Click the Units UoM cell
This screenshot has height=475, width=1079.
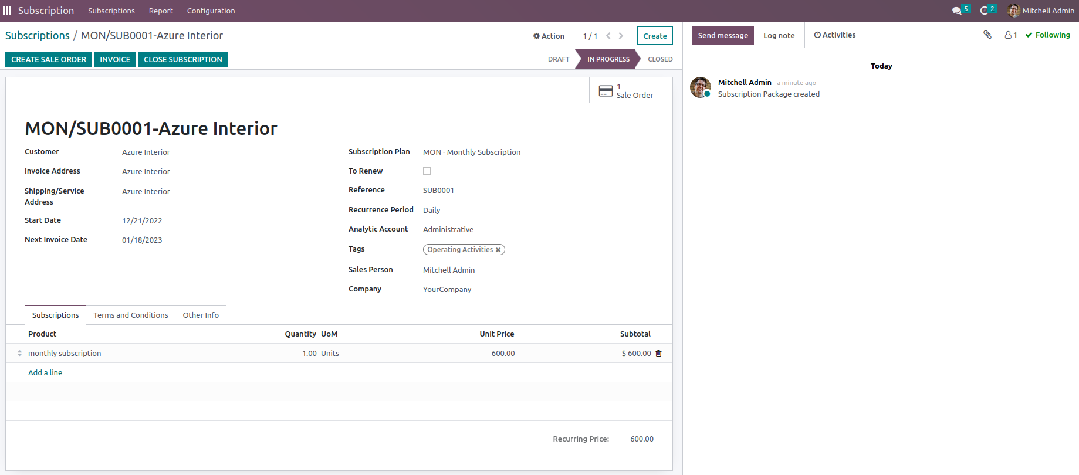coord(330,353)
